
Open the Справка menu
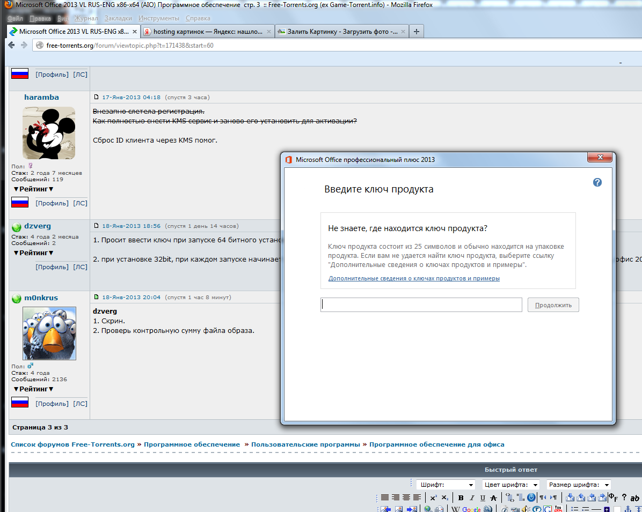click(198, 18)
